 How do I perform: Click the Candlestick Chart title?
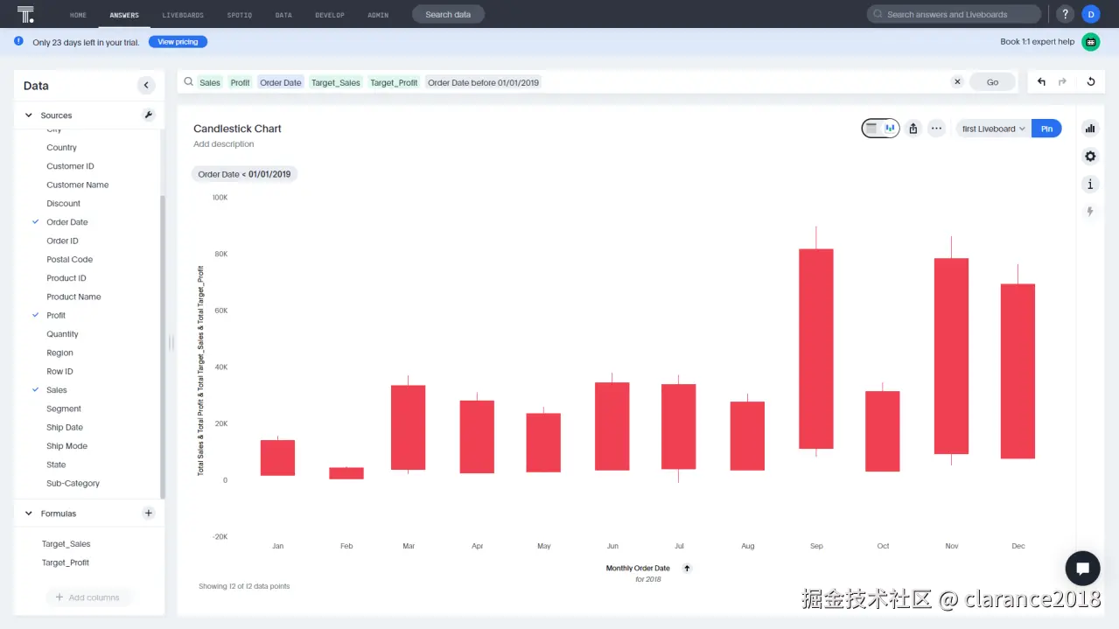237,129
